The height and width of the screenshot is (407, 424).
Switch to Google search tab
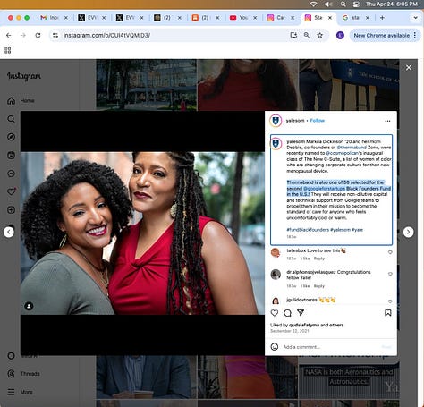[x=356, y=18]
